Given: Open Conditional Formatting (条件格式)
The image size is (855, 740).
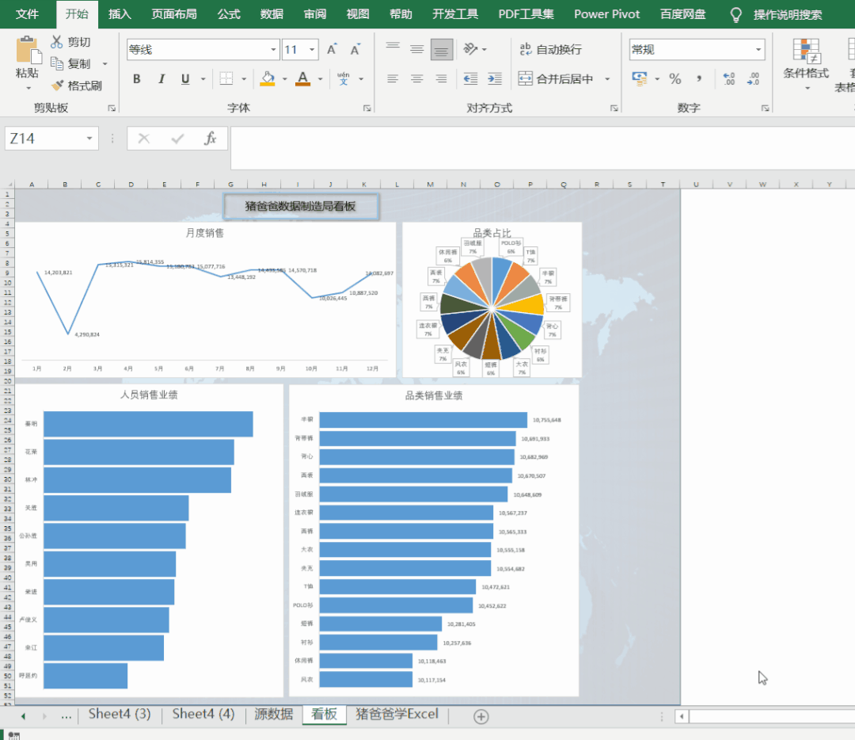Looking at the screenshot, I should pos(806,63).
